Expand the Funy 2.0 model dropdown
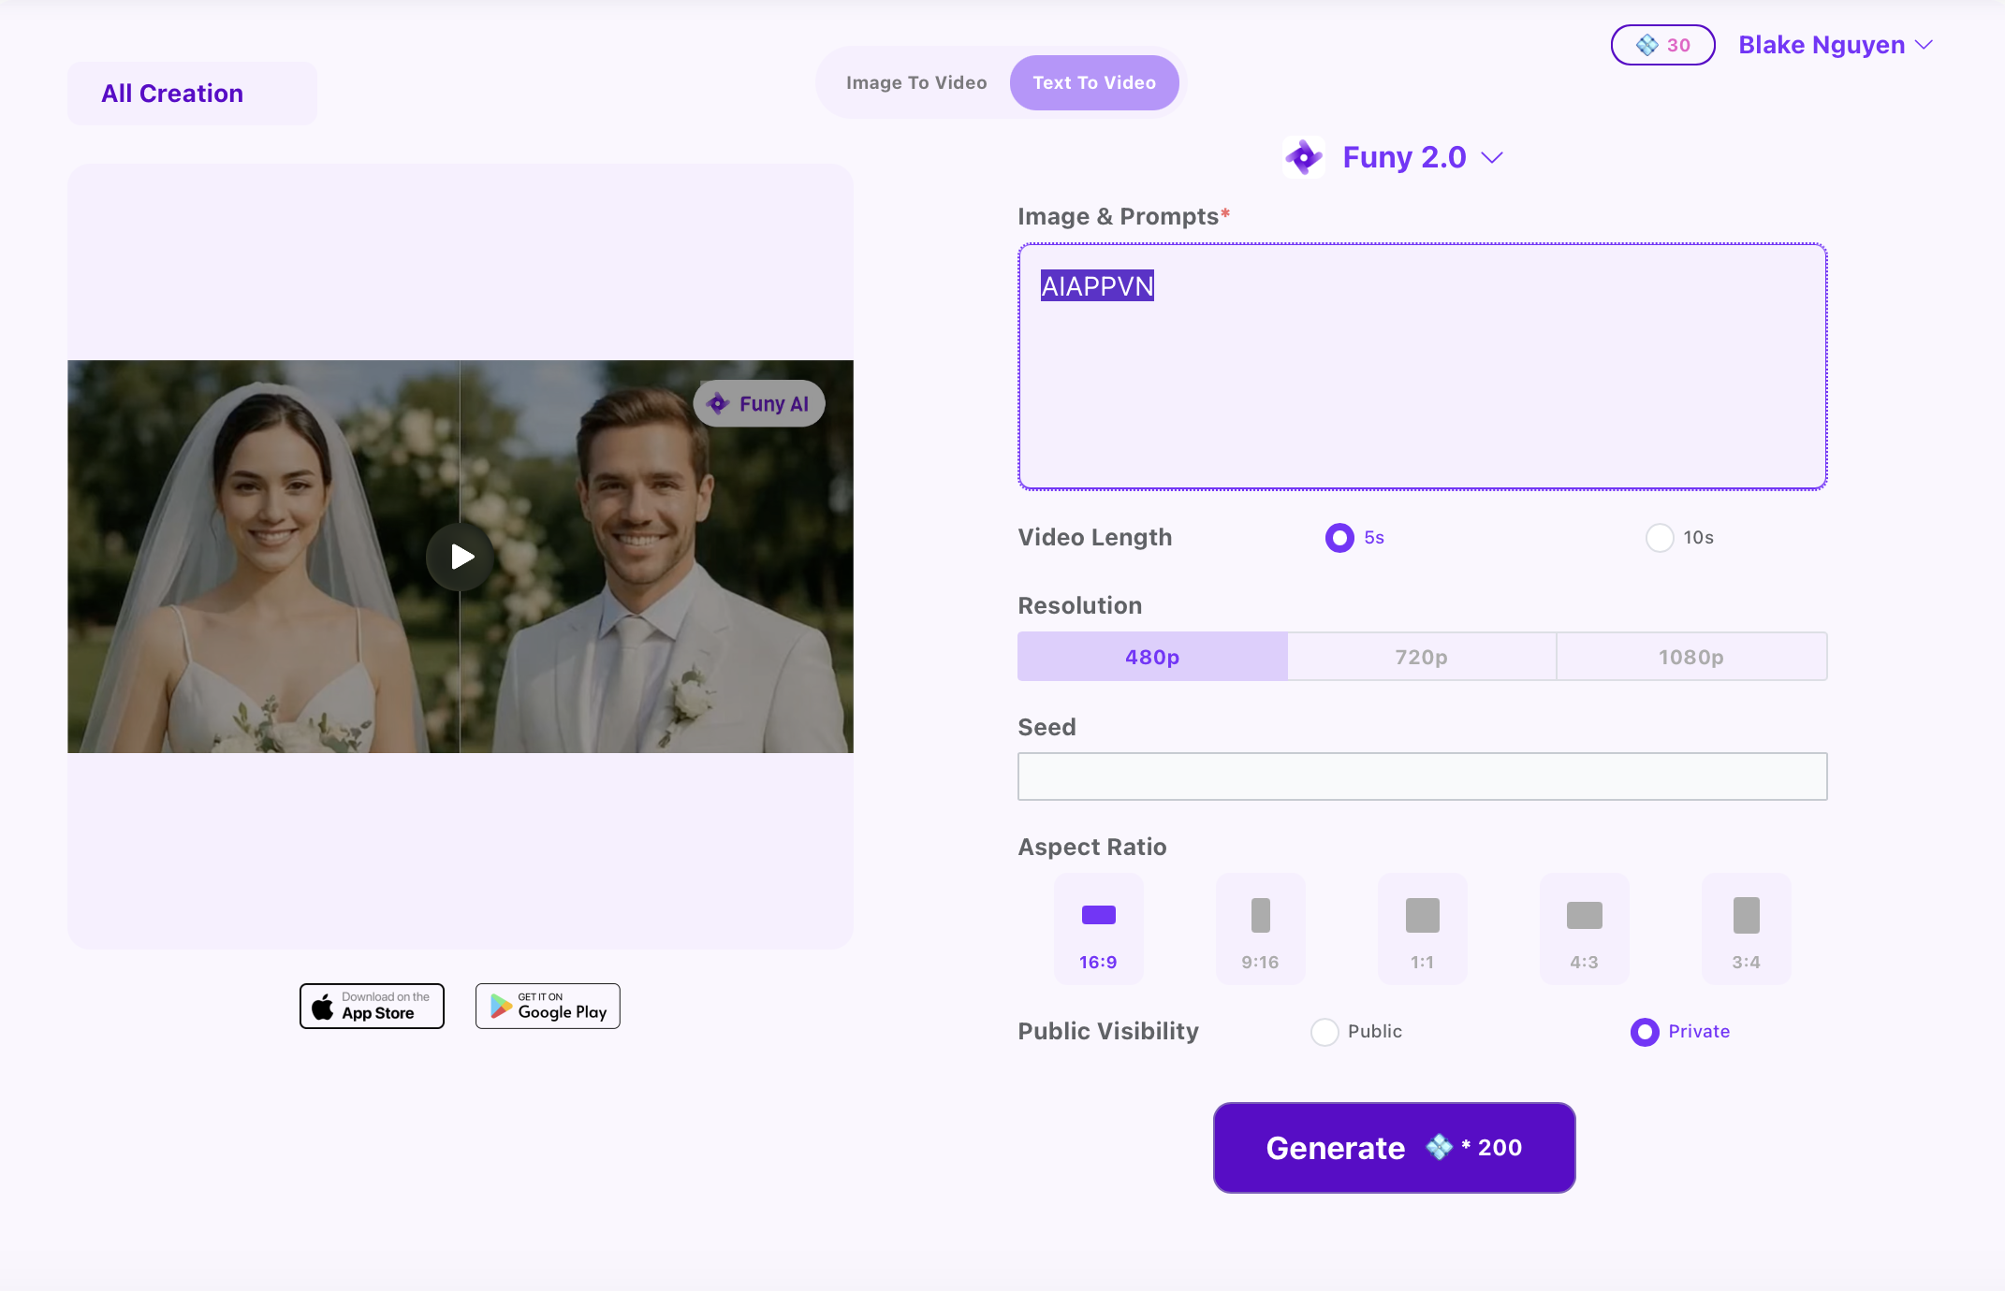 (x=1492, y=157)
